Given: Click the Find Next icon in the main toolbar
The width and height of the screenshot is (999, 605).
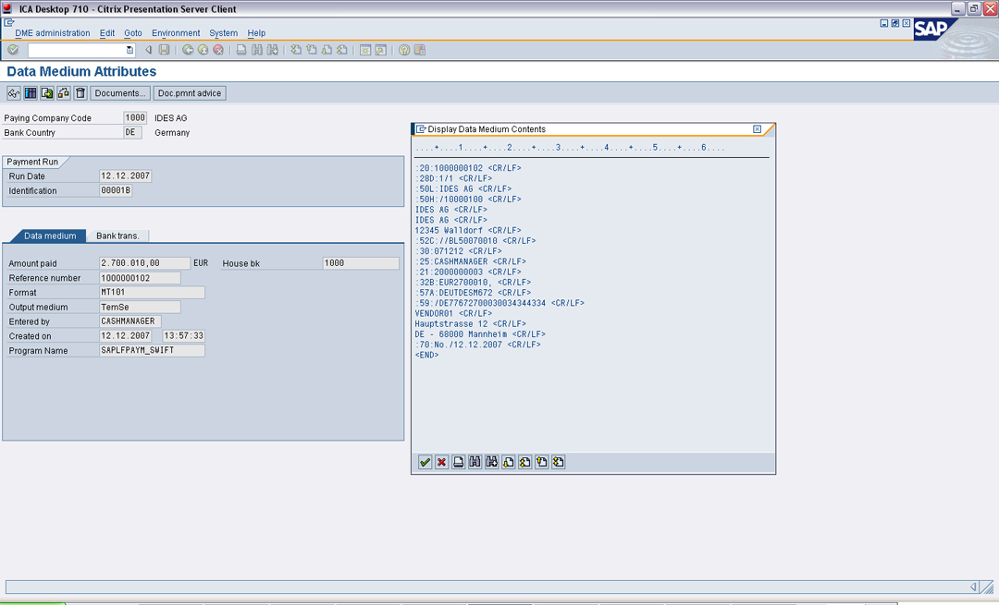Looking at the screenshot, I should 273,50.
